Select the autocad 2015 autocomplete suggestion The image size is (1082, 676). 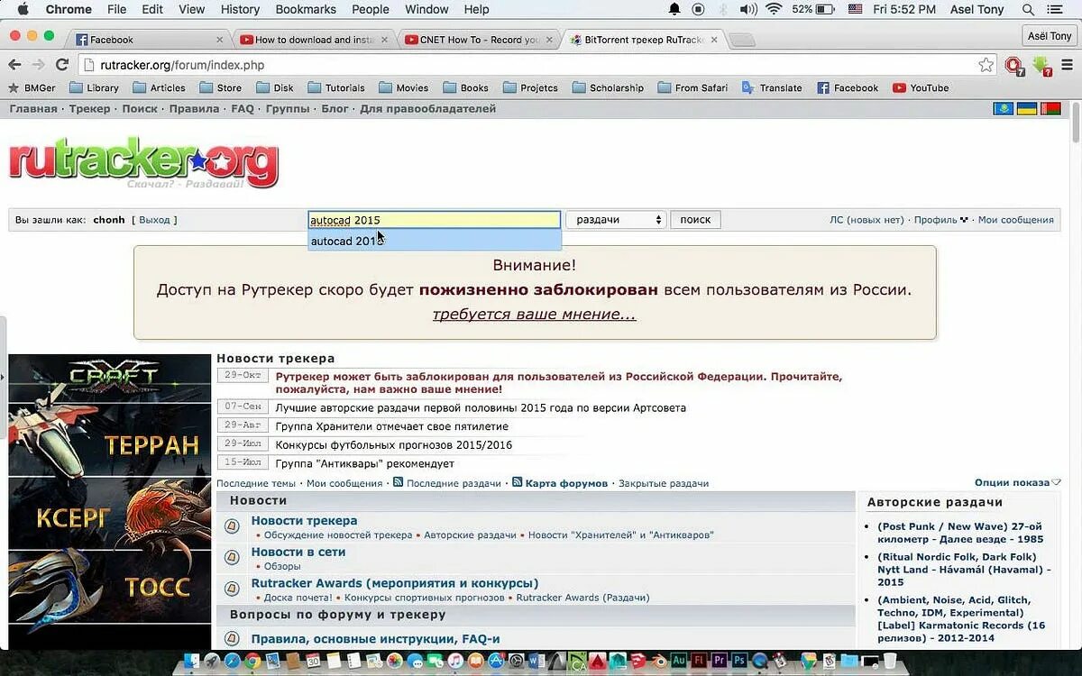click(x=435, y=241)
